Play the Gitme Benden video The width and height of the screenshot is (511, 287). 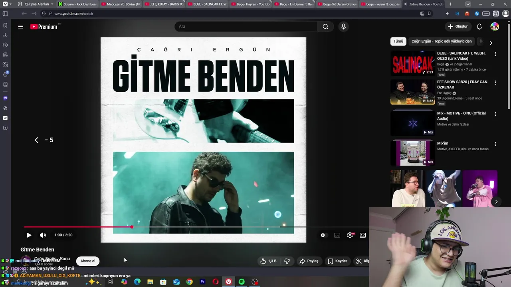point(29,235)
